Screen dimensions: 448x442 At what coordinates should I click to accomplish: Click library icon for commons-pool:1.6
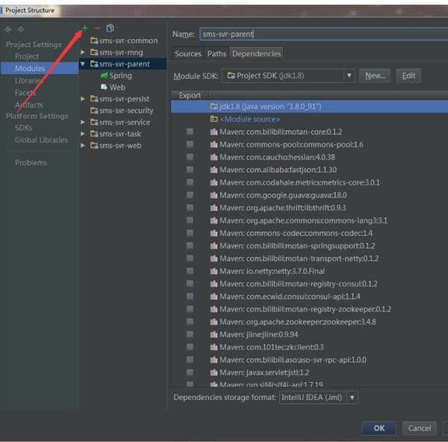[x=214, y=144]
